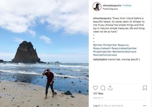Click the beach photo of the post
The image size is (152, 107).
[44, 53]
